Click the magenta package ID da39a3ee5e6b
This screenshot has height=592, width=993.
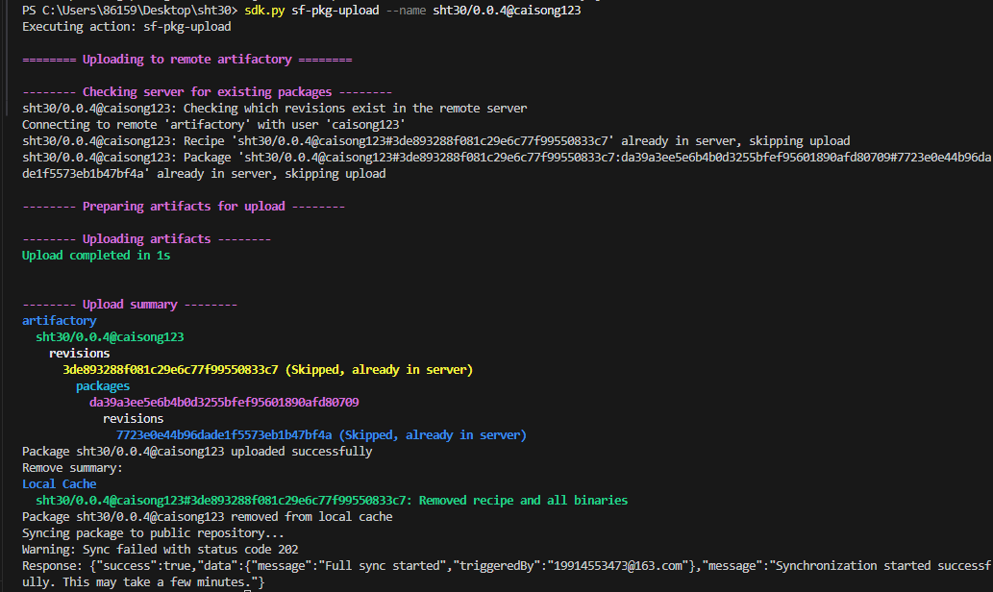click(224, 402)
